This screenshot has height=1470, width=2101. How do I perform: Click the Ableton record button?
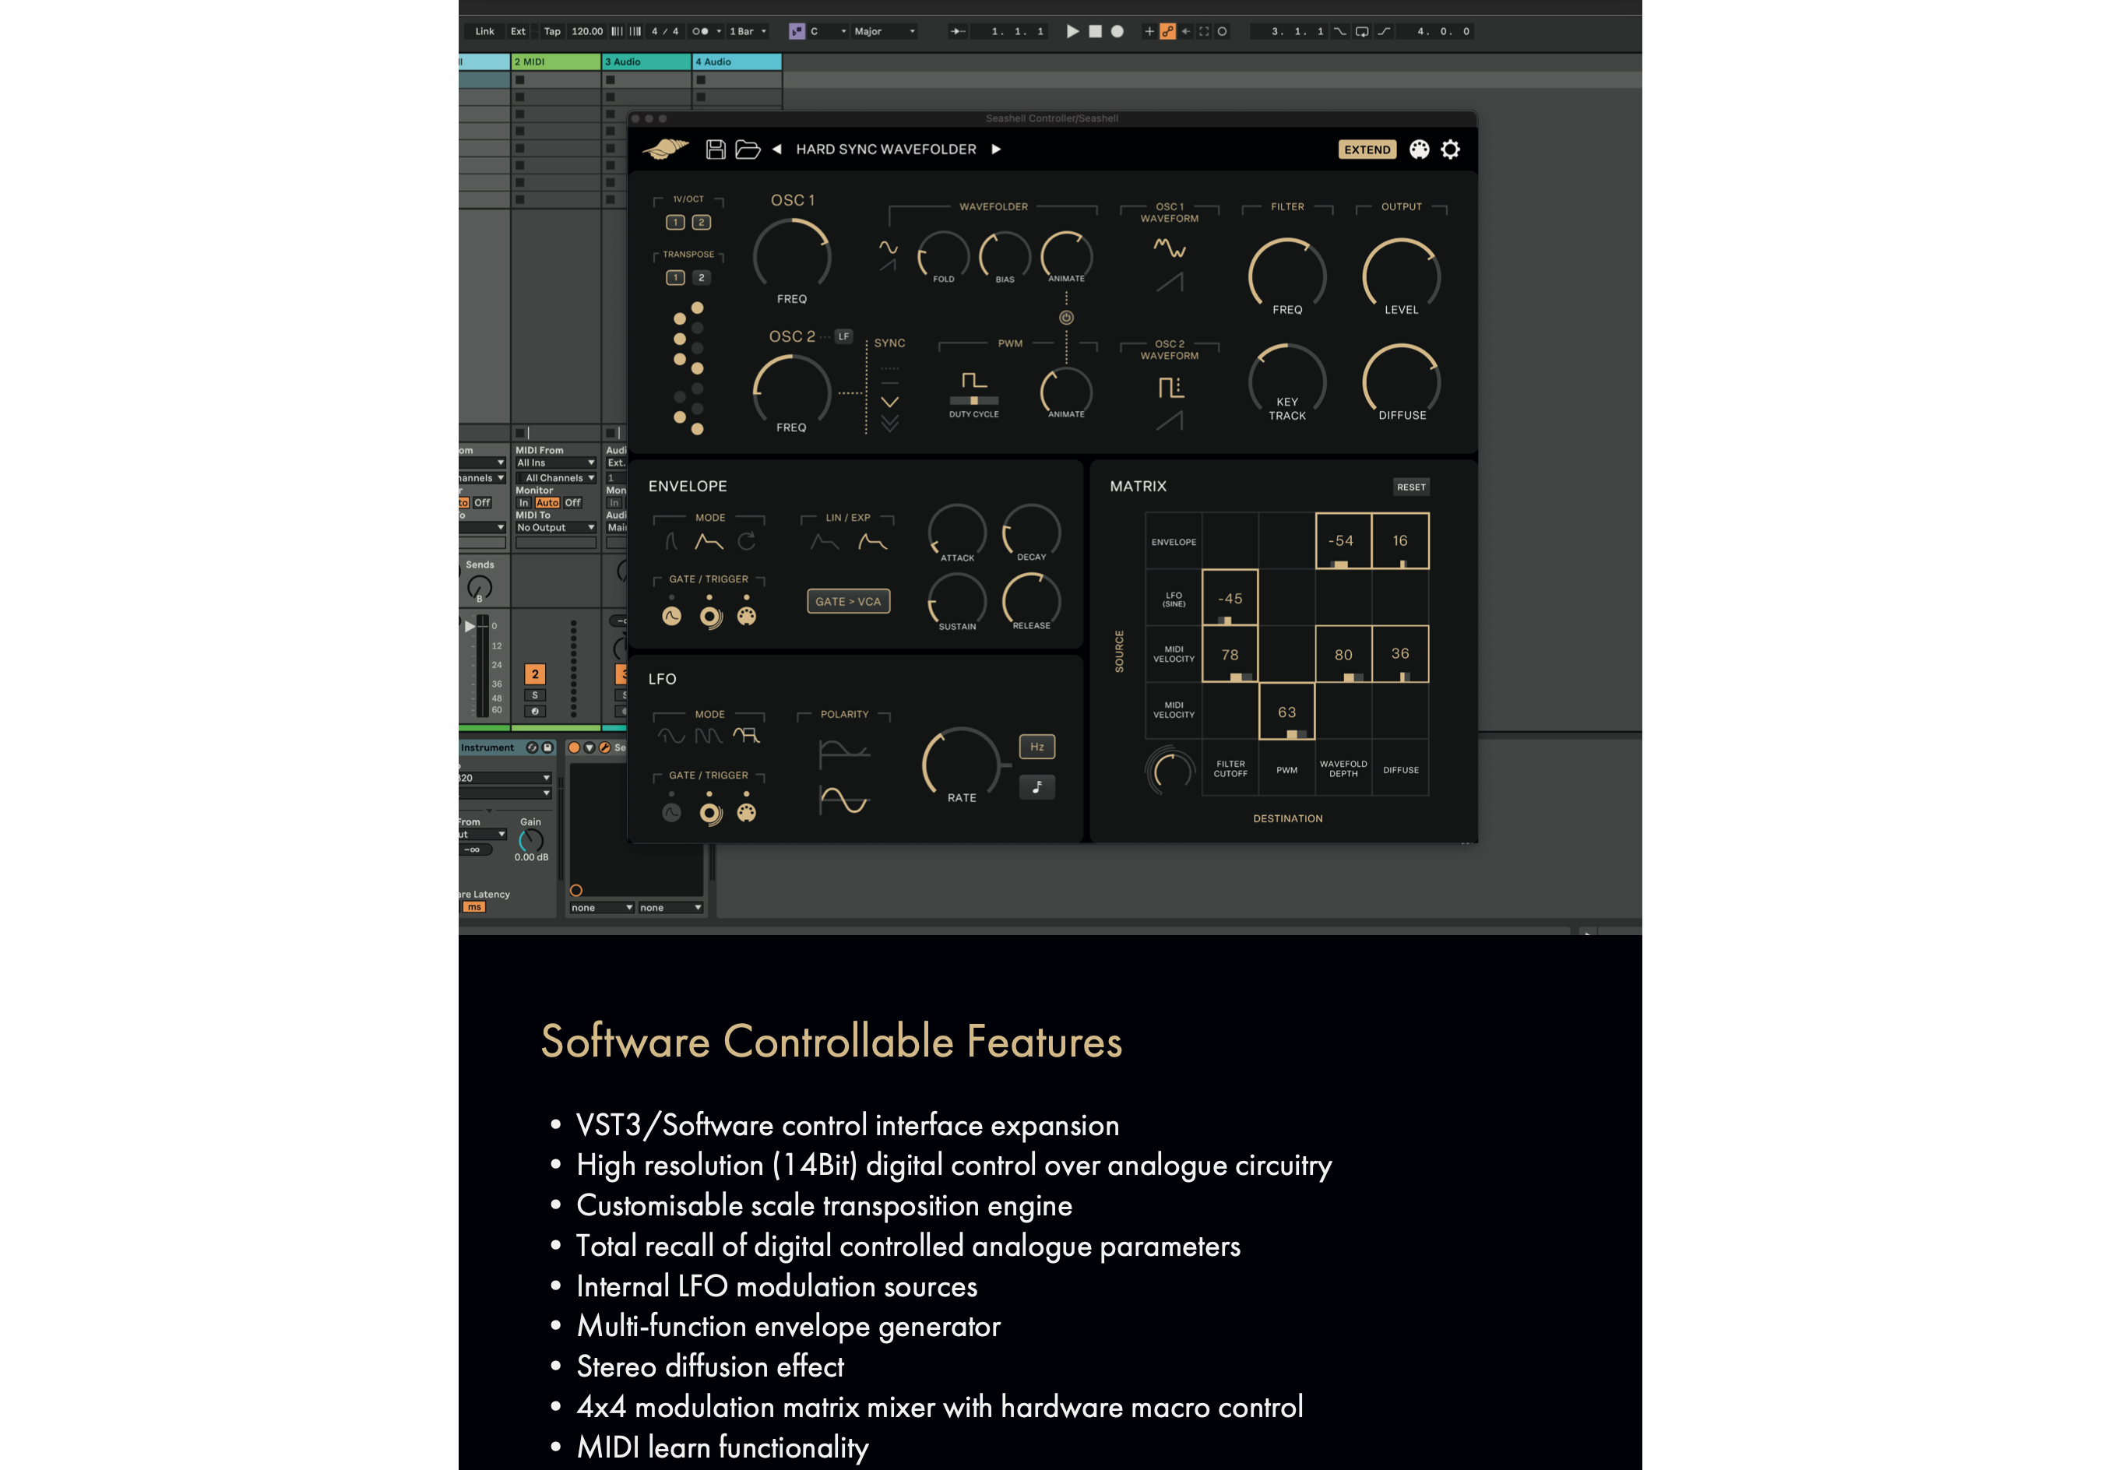tap(1117, 31)
